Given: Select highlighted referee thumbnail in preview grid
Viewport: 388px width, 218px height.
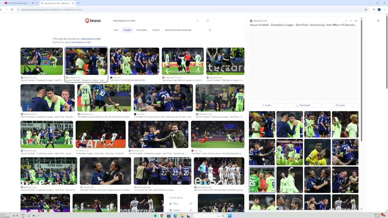Looking at the screenshot, I should (x=262, y=180).
